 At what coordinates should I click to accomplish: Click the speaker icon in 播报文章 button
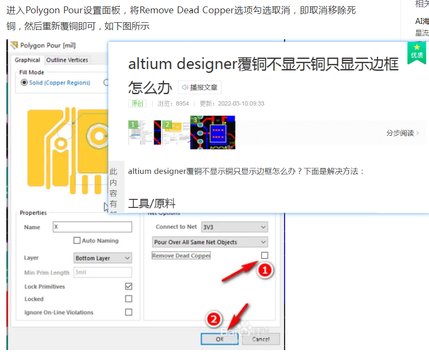[x=185, y=88]
